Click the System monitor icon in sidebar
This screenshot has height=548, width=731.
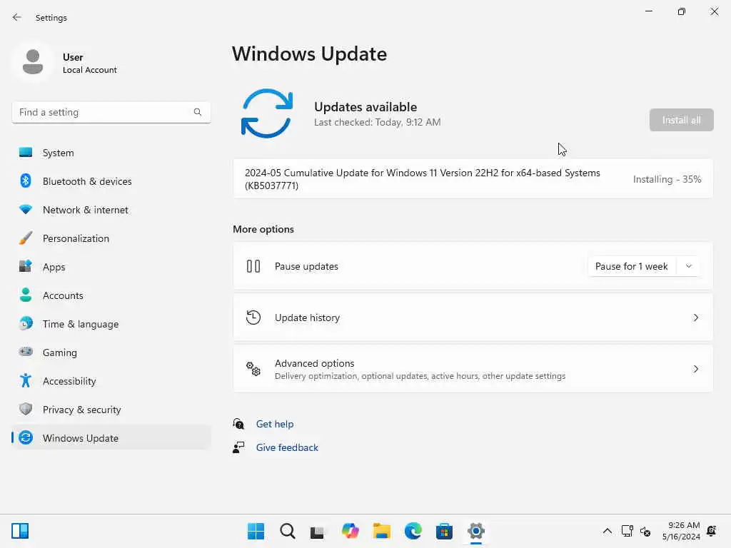26,153
